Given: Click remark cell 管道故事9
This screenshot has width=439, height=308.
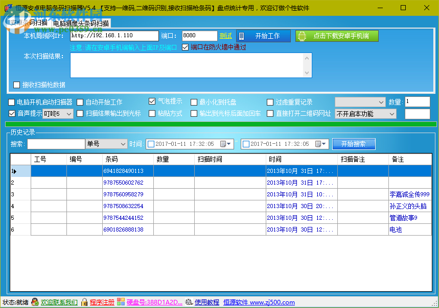Looking at the screenshot, I should (x=410, y=218).
